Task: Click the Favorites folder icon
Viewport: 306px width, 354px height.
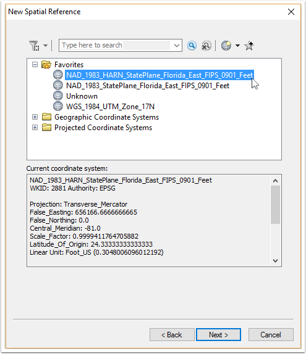Action: tap(46, 65)
